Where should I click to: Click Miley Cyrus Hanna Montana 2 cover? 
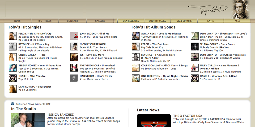coord(195,68)
